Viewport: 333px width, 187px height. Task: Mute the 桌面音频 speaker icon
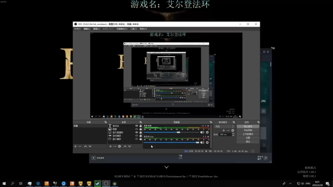tap(202, 132)
